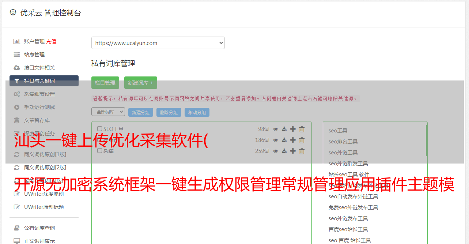Click the refresh icon for 同义词伪原创[2版]

[17, 168]
